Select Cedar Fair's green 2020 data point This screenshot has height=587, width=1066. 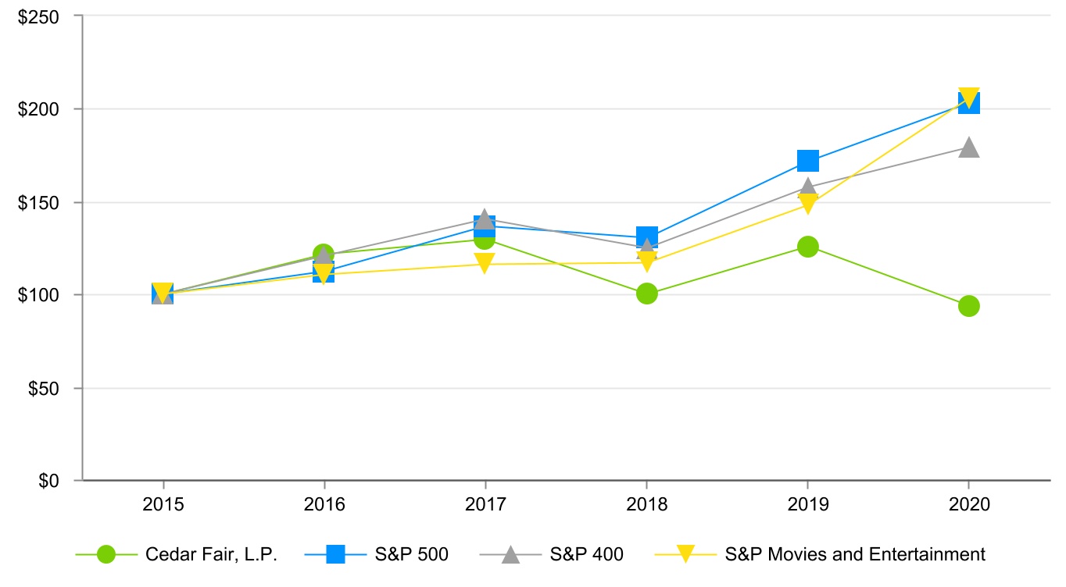click(968, 306)
